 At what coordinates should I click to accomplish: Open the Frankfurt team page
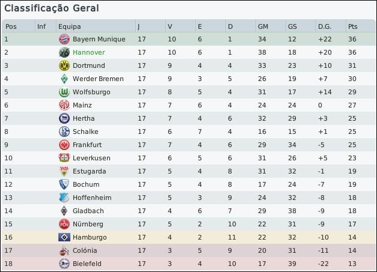(x=87, y=145)
